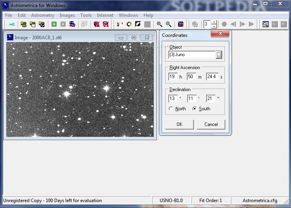The image size is (291, 208).
Task: Maximize the 2000AC6_1.st6 image window
Action: [134, 38]
